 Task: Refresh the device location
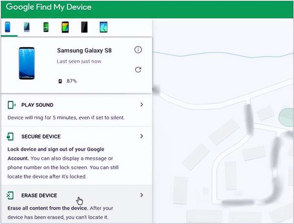point(138,70)
